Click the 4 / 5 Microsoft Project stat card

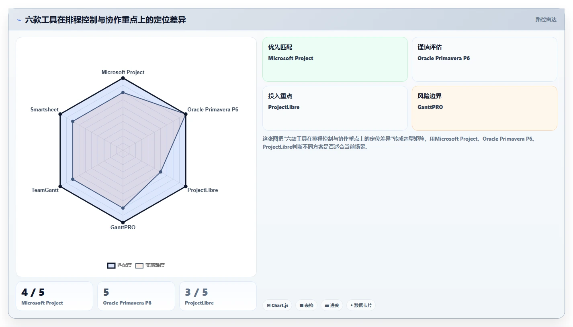pyautogui.click(x=54, y=296)
